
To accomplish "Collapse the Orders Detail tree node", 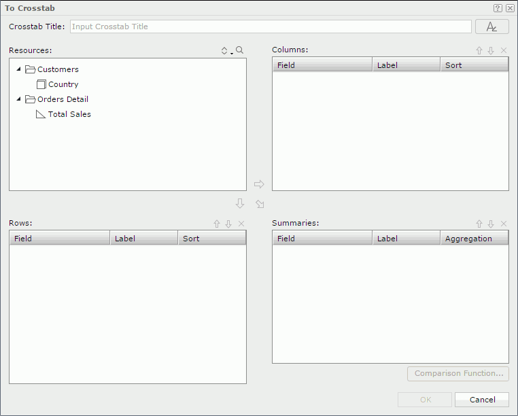I will (x=19, y=99).
